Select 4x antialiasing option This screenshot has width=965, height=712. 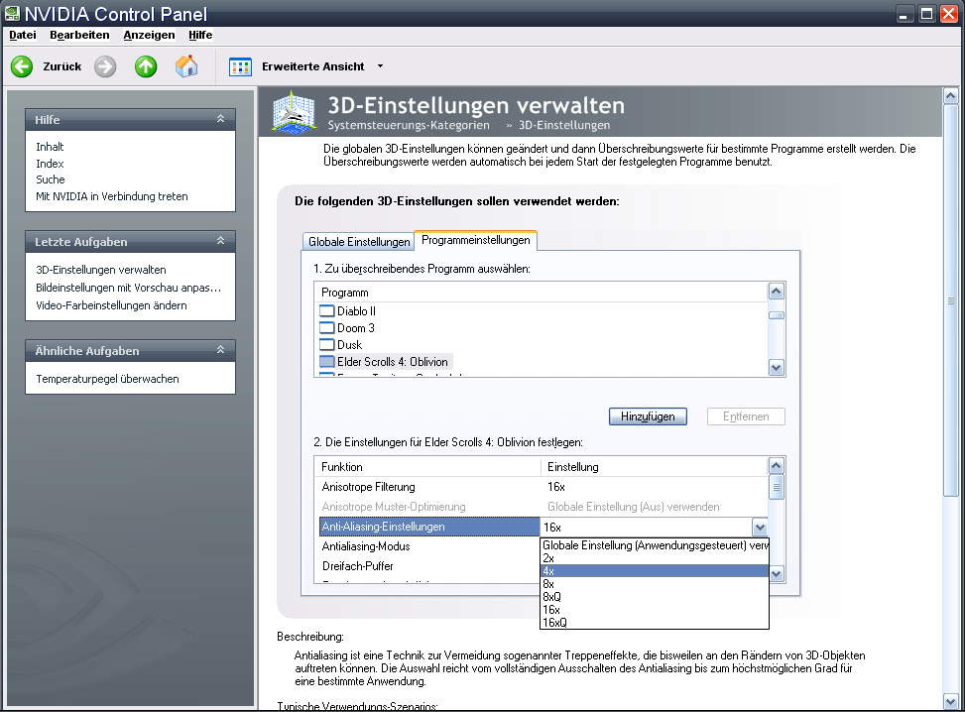655,571
